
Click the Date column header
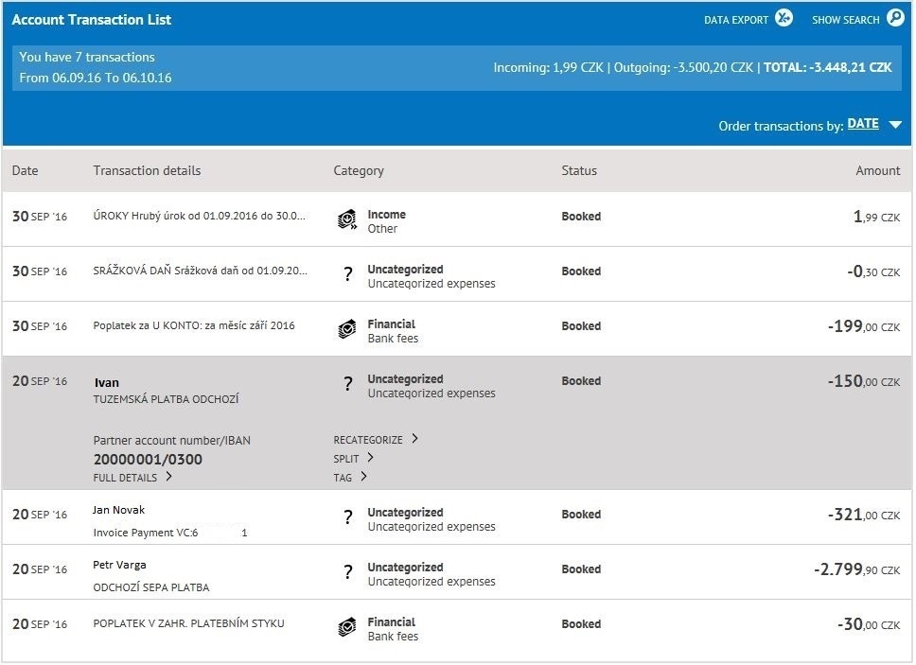click(26, 170)
